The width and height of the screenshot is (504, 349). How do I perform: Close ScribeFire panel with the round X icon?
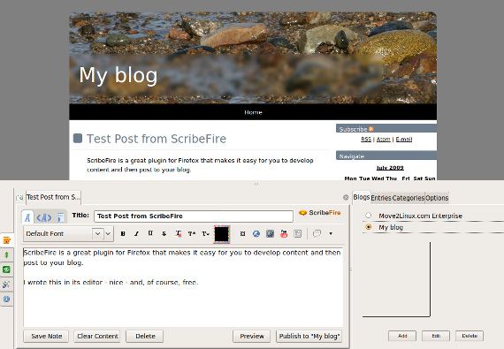[346, 197]
